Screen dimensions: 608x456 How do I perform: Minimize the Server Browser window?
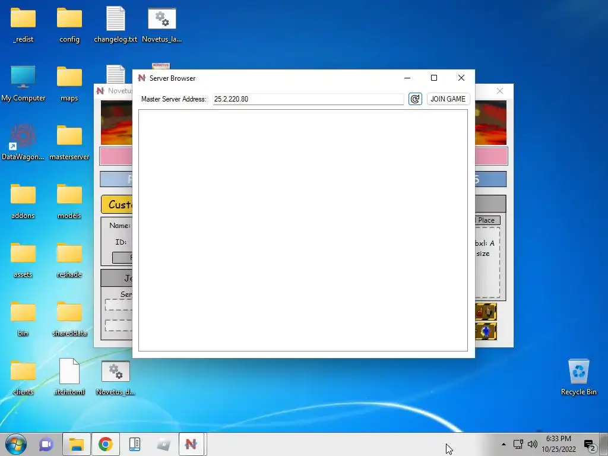407,78
